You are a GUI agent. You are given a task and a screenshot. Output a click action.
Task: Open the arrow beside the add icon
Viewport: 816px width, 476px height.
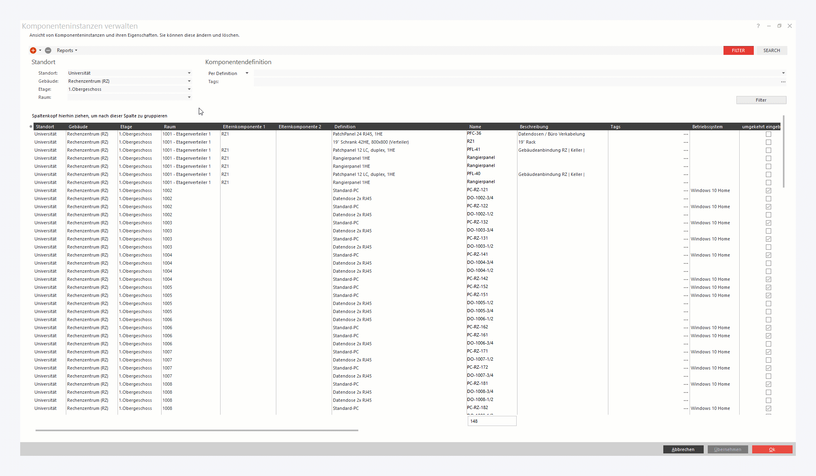tap(40, 50)
